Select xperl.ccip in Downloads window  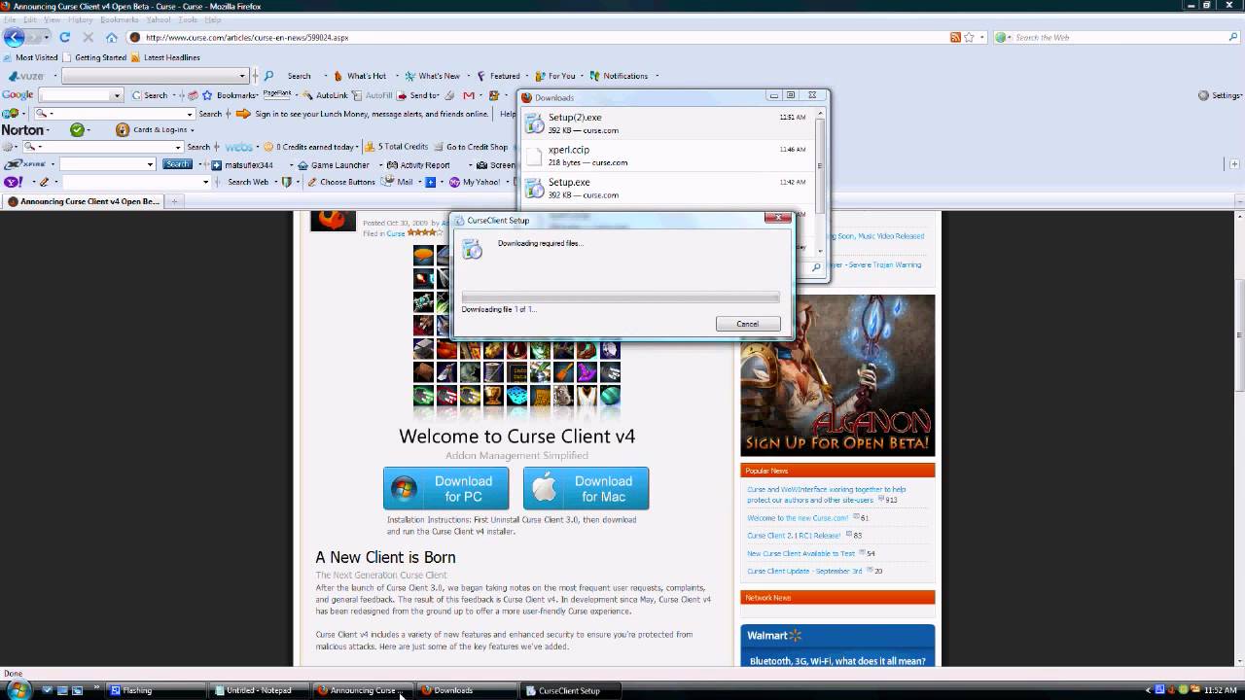[x=667, y=156]
